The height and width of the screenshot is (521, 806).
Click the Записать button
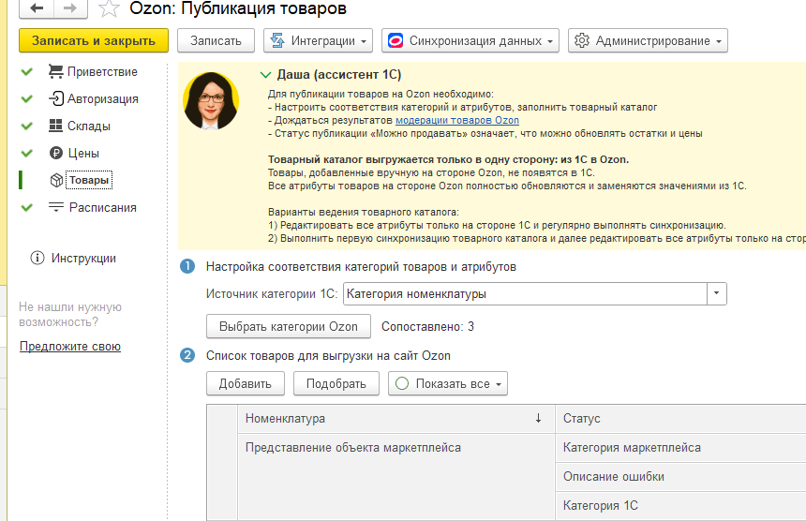(x=216, y=40)
